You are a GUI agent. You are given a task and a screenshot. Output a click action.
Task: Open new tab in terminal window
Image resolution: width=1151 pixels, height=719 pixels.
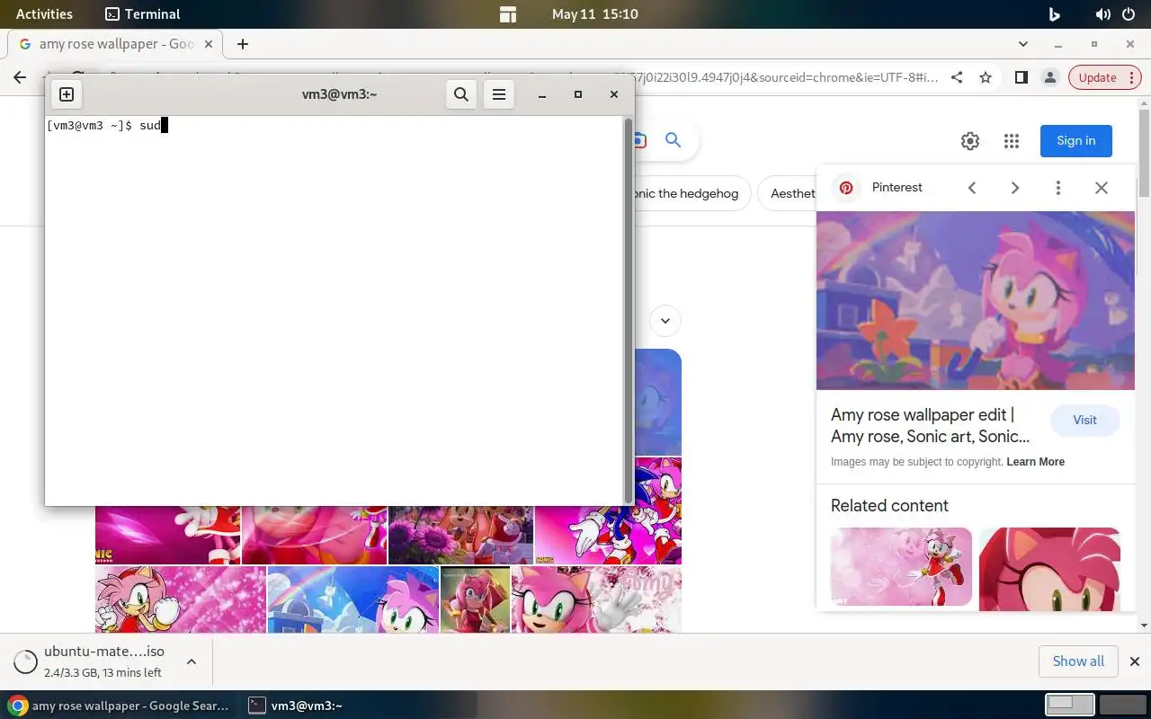pos(67,94)
